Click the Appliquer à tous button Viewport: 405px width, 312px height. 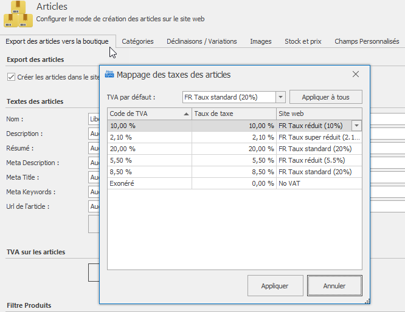pos(326,97)
